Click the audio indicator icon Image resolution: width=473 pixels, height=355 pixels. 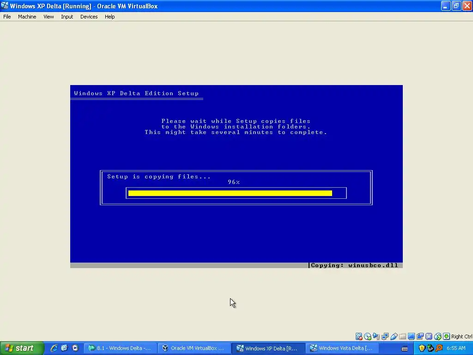point(376,337)
